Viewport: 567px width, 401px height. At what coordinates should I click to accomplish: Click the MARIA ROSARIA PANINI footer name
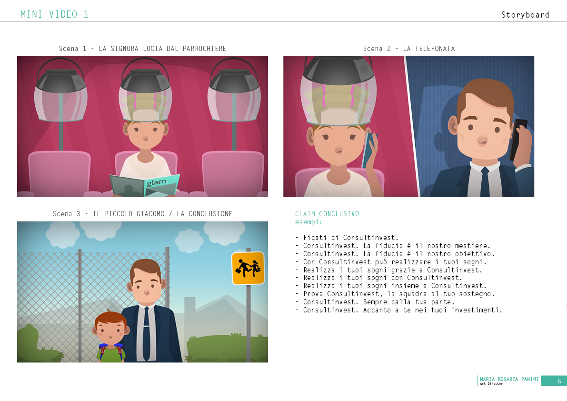click(509, 379)
